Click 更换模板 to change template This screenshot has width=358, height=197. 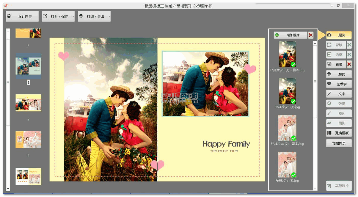pyautogui.click(x=339, y=133)
